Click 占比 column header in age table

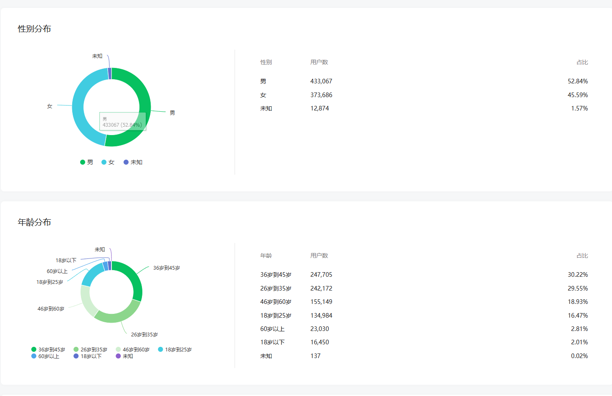(582, 256)
